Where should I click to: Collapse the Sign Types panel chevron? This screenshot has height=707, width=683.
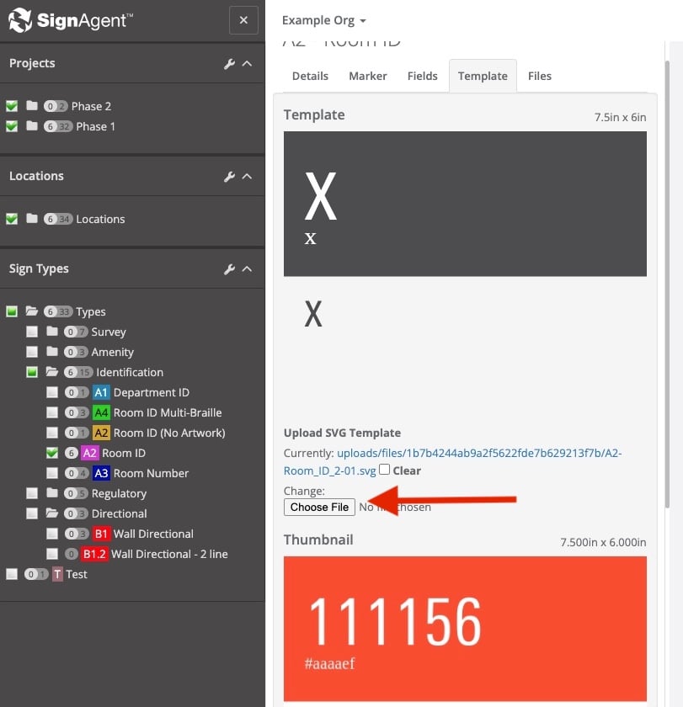248,269
